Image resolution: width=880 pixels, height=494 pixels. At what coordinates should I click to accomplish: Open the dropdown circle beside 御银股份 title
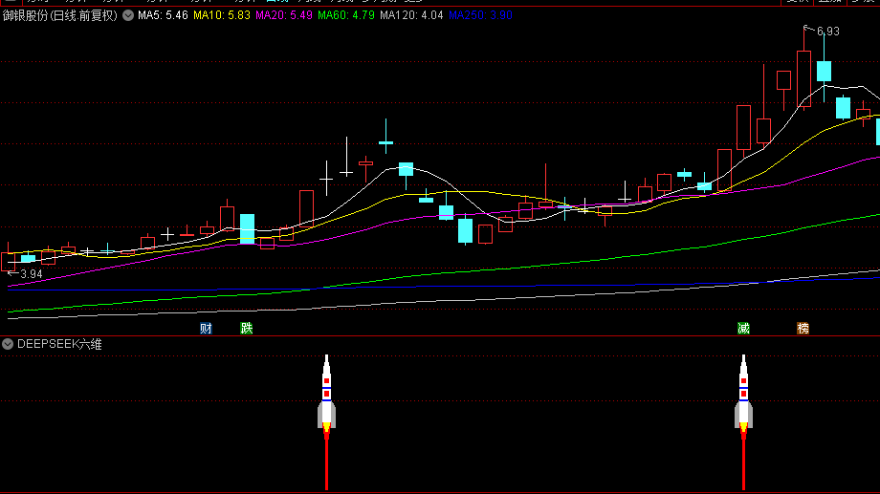(x=128, y=15)
